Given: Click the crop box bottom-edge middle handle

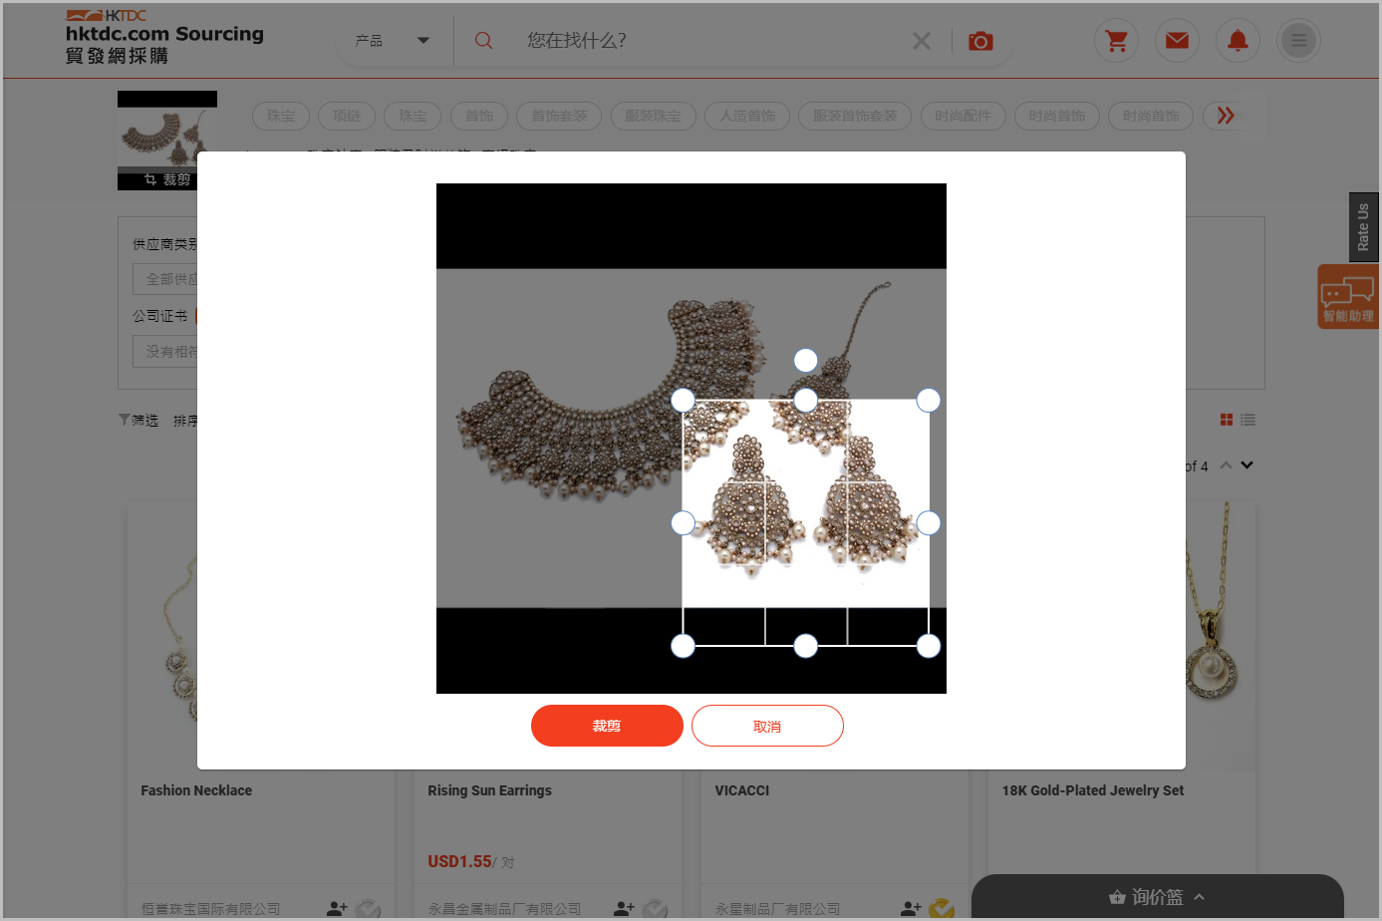Looking at the screenshot, I should click(805, 646).
